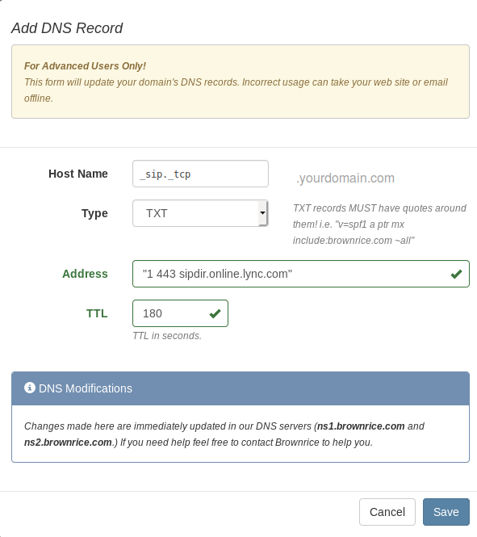477x537 pixels.
Task: Click the TTL input field
Action: 180,313
